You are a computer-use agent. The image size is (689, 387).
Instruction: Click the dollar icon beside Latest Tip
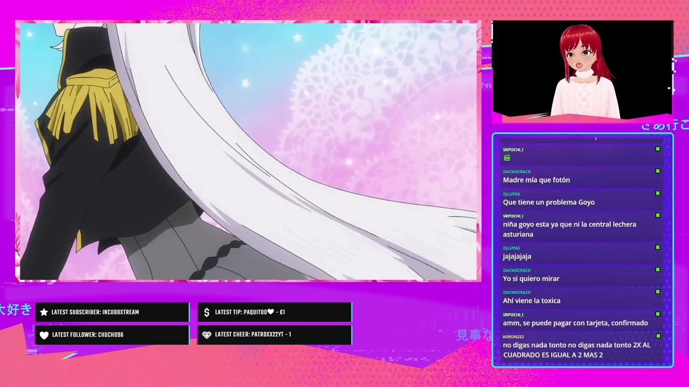tap(207, 312)
